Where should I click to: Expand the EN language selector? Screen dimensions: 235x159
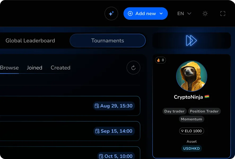tap(184, 14)
